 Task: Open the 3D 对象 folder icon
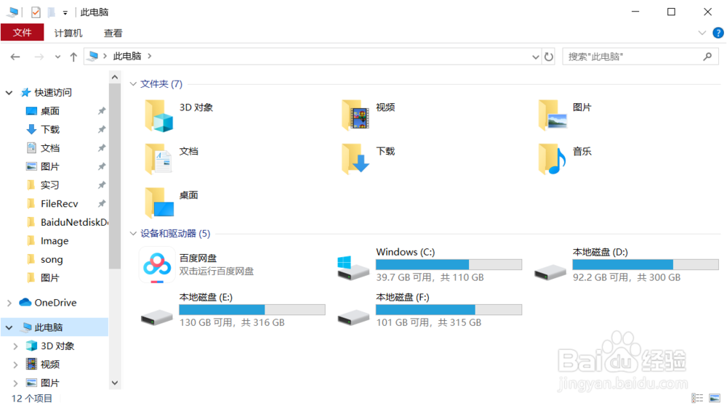click(158, 115)
